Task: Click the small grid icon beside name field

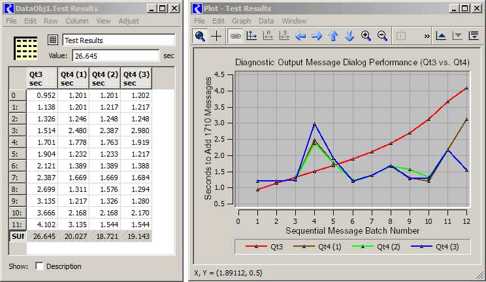Action: (53, 40)
